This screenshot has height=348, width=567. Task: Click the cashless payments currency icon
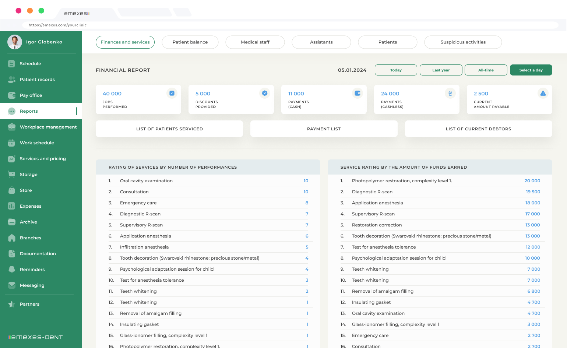click(450, 93)
